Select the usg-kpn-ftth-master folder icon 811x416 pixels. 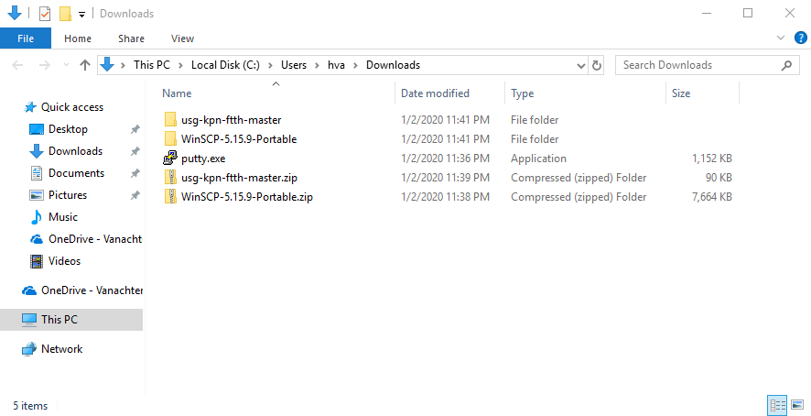170,120
